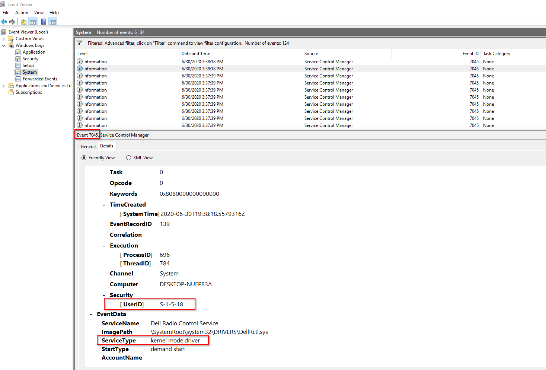The height and width of the screenshot is (370, 546).
Task: Open the Setup log
Action: pyautogui.click(x=28, y=66)
